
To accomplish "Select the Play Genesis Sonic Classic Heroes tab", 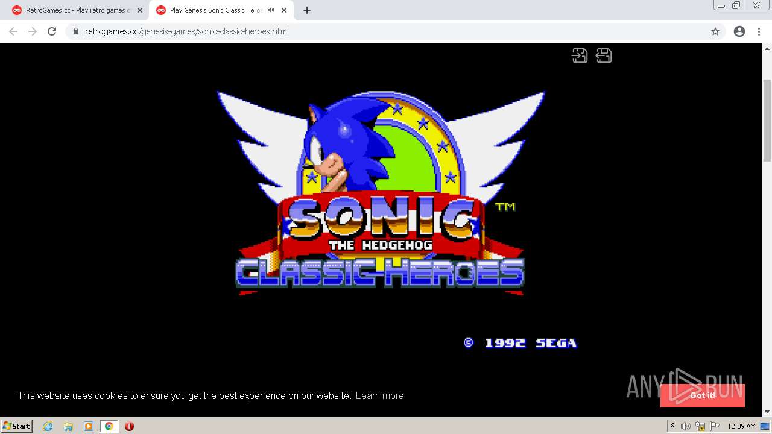I will 215,10.
